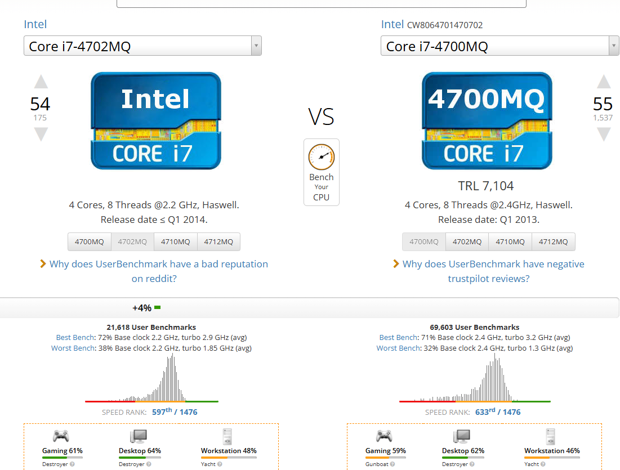The image size is (620, 470).
Task: Open the Core i7-4702MQ model dropdown
Action: point(142,46)
